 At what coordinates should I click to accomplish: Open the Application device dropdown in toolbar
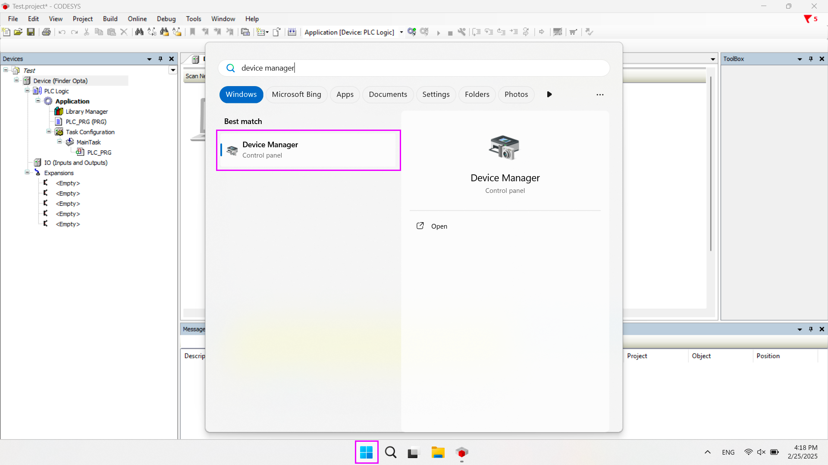[x=401, y=32]
